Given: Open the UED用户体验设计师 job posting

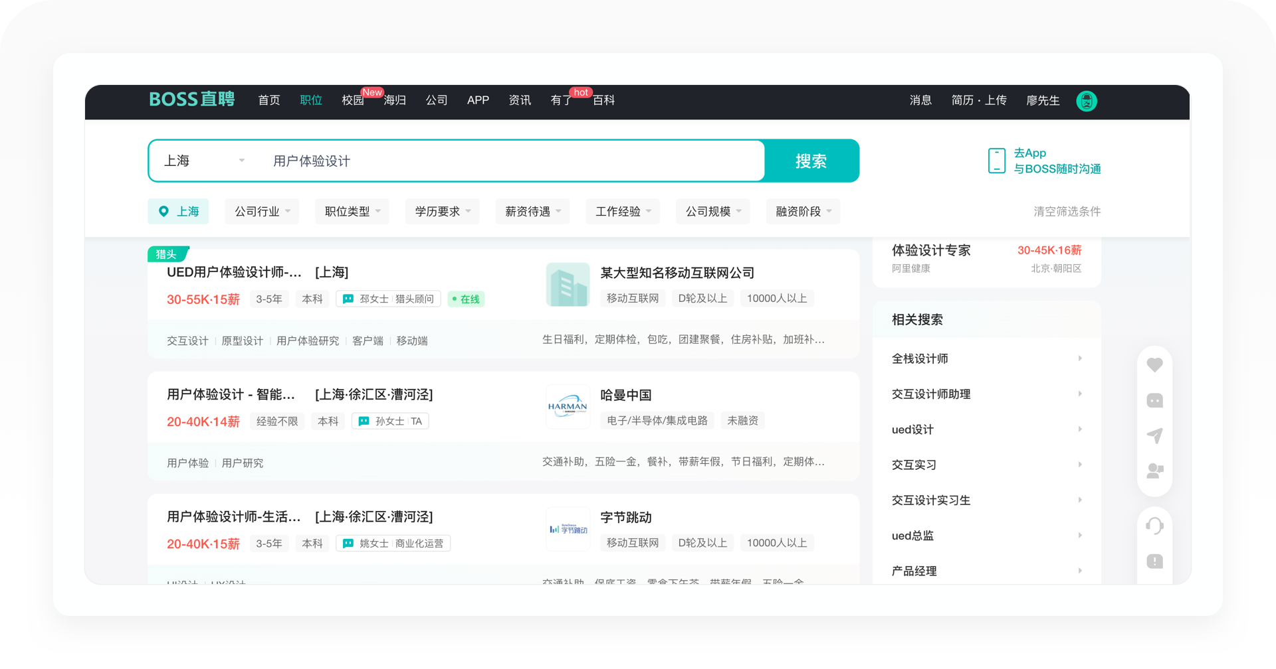Looking at the screenshot, I should [234, 272].
